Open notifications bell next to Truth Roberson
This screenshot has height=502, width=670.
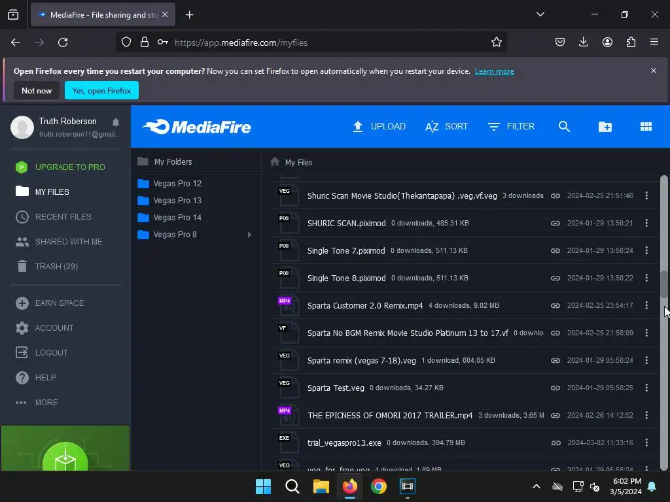pos(115,122)
